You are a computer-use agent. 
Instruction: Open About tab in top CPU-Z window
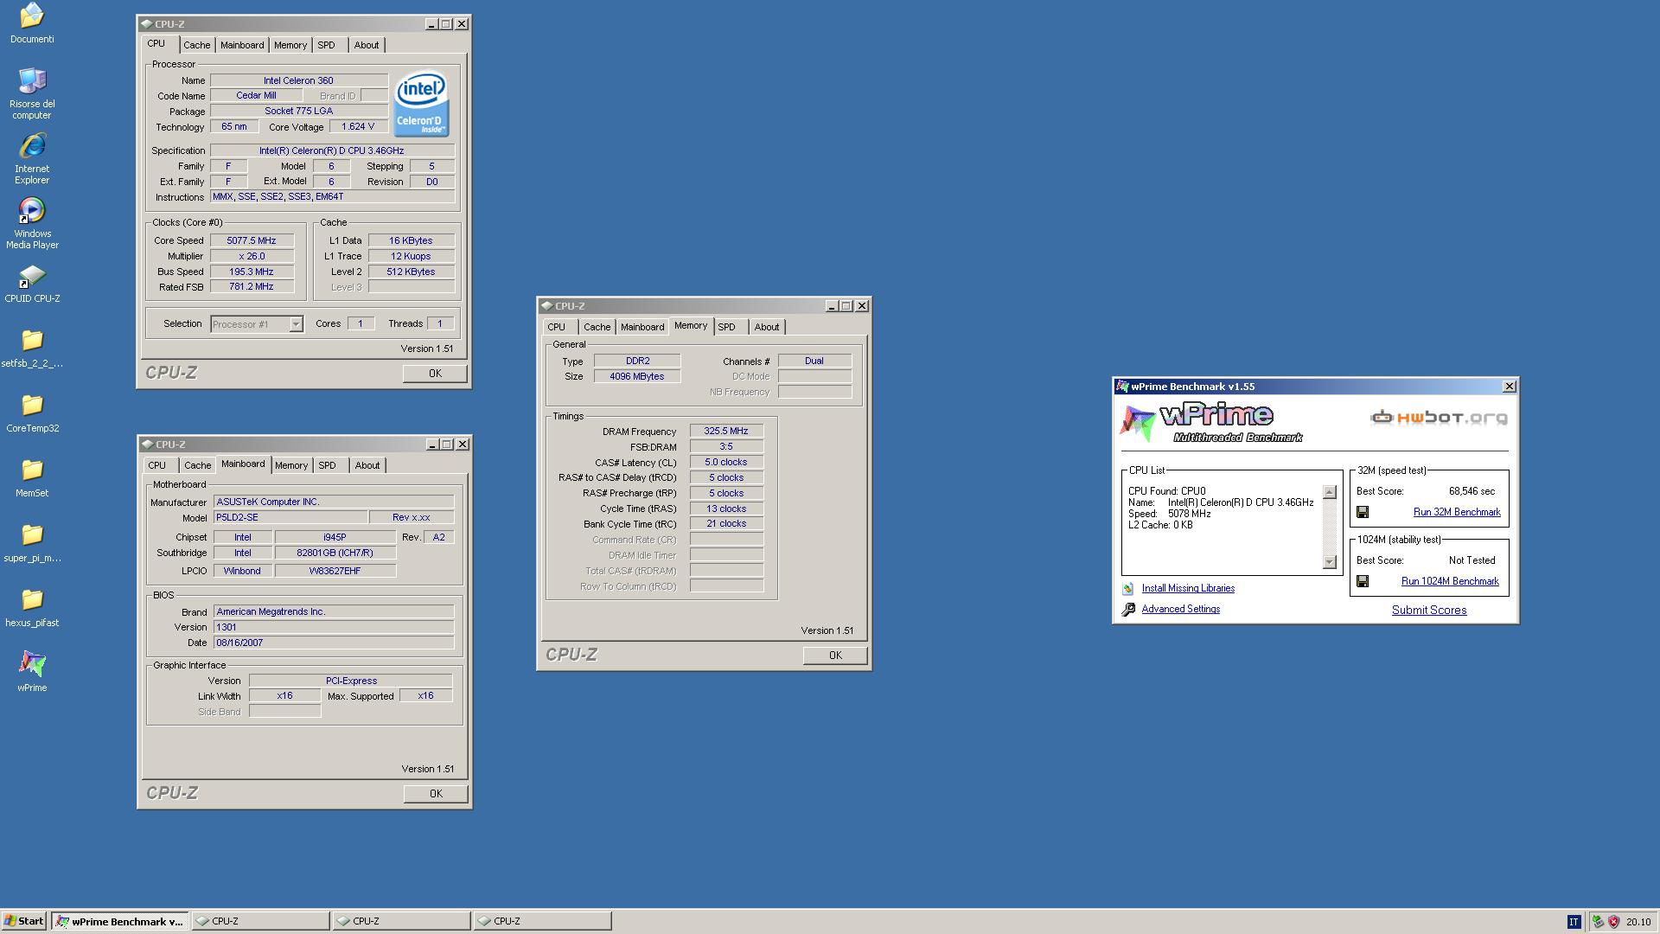pos(367,45)
